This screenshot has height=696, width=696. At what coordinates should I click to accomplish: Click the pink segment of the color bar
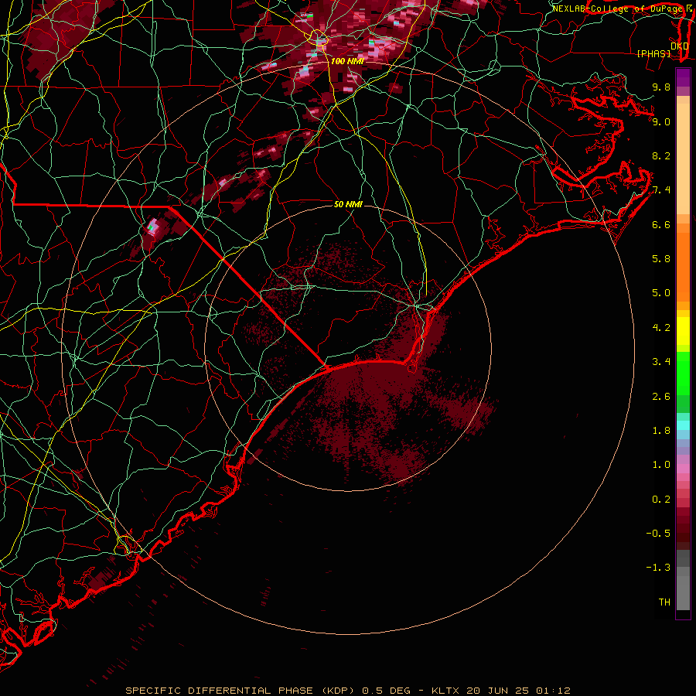click(x=683, y=469)
